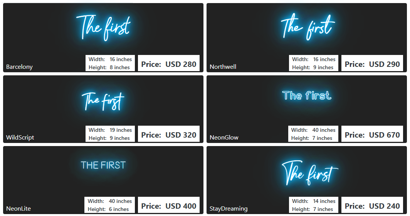Screen dimensions: 410x216
Task: Click the NeonLite font name label
Action: point(18,209)
